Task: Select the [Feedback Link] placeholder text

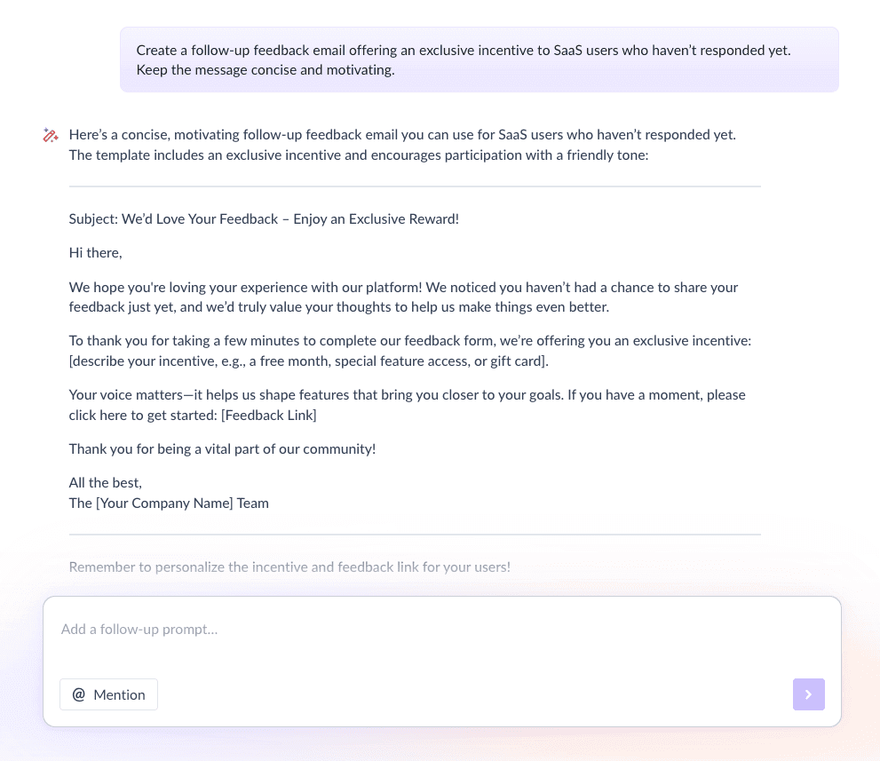Action: 268,415
